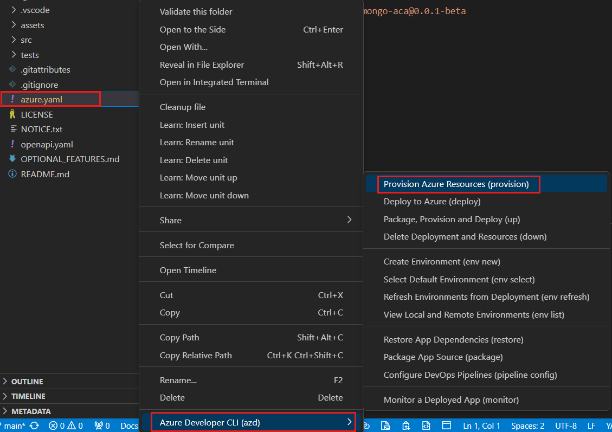Select Cut from context menu
Image resolution: width=612 pixels, height=432 pixels.
pyautogui.click(x=251, y=295)
